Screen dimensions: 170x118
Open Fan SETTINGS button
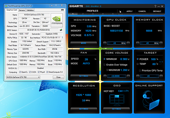[84, 76]
